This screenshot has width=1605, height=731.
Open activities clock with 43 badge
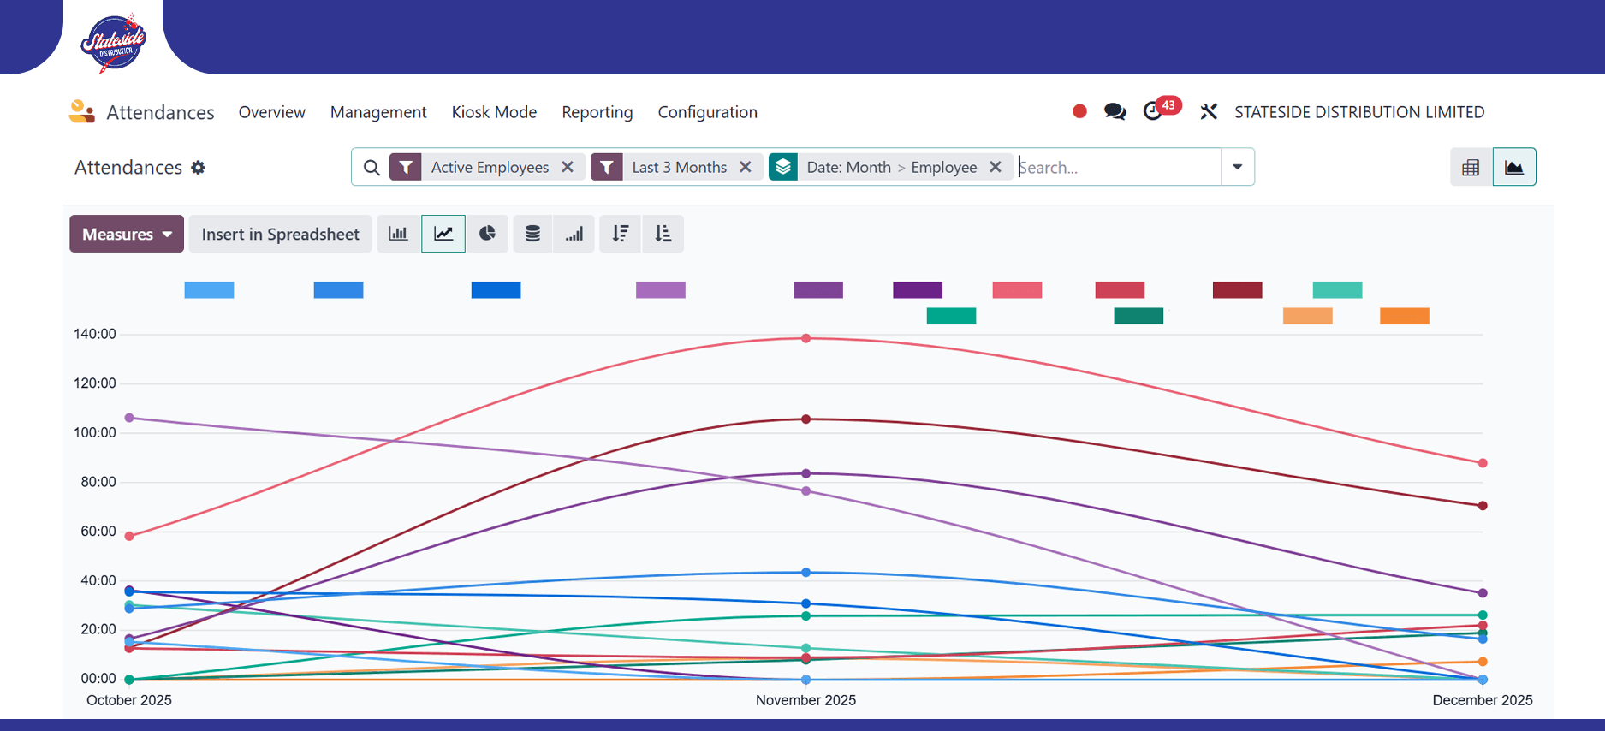[1162, 110]
